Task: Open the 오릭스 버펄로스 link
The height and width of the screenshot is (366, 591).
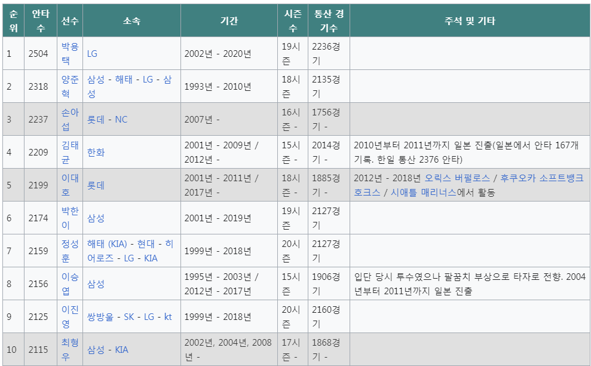Action: (x=457, y=178)
